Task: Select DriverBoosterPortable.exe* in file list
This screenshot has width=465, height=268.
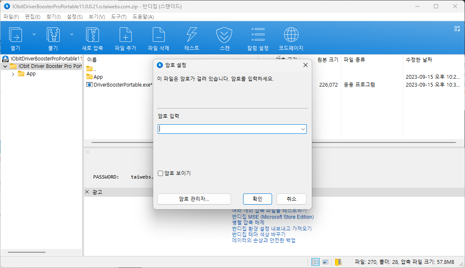Action: 119,85
